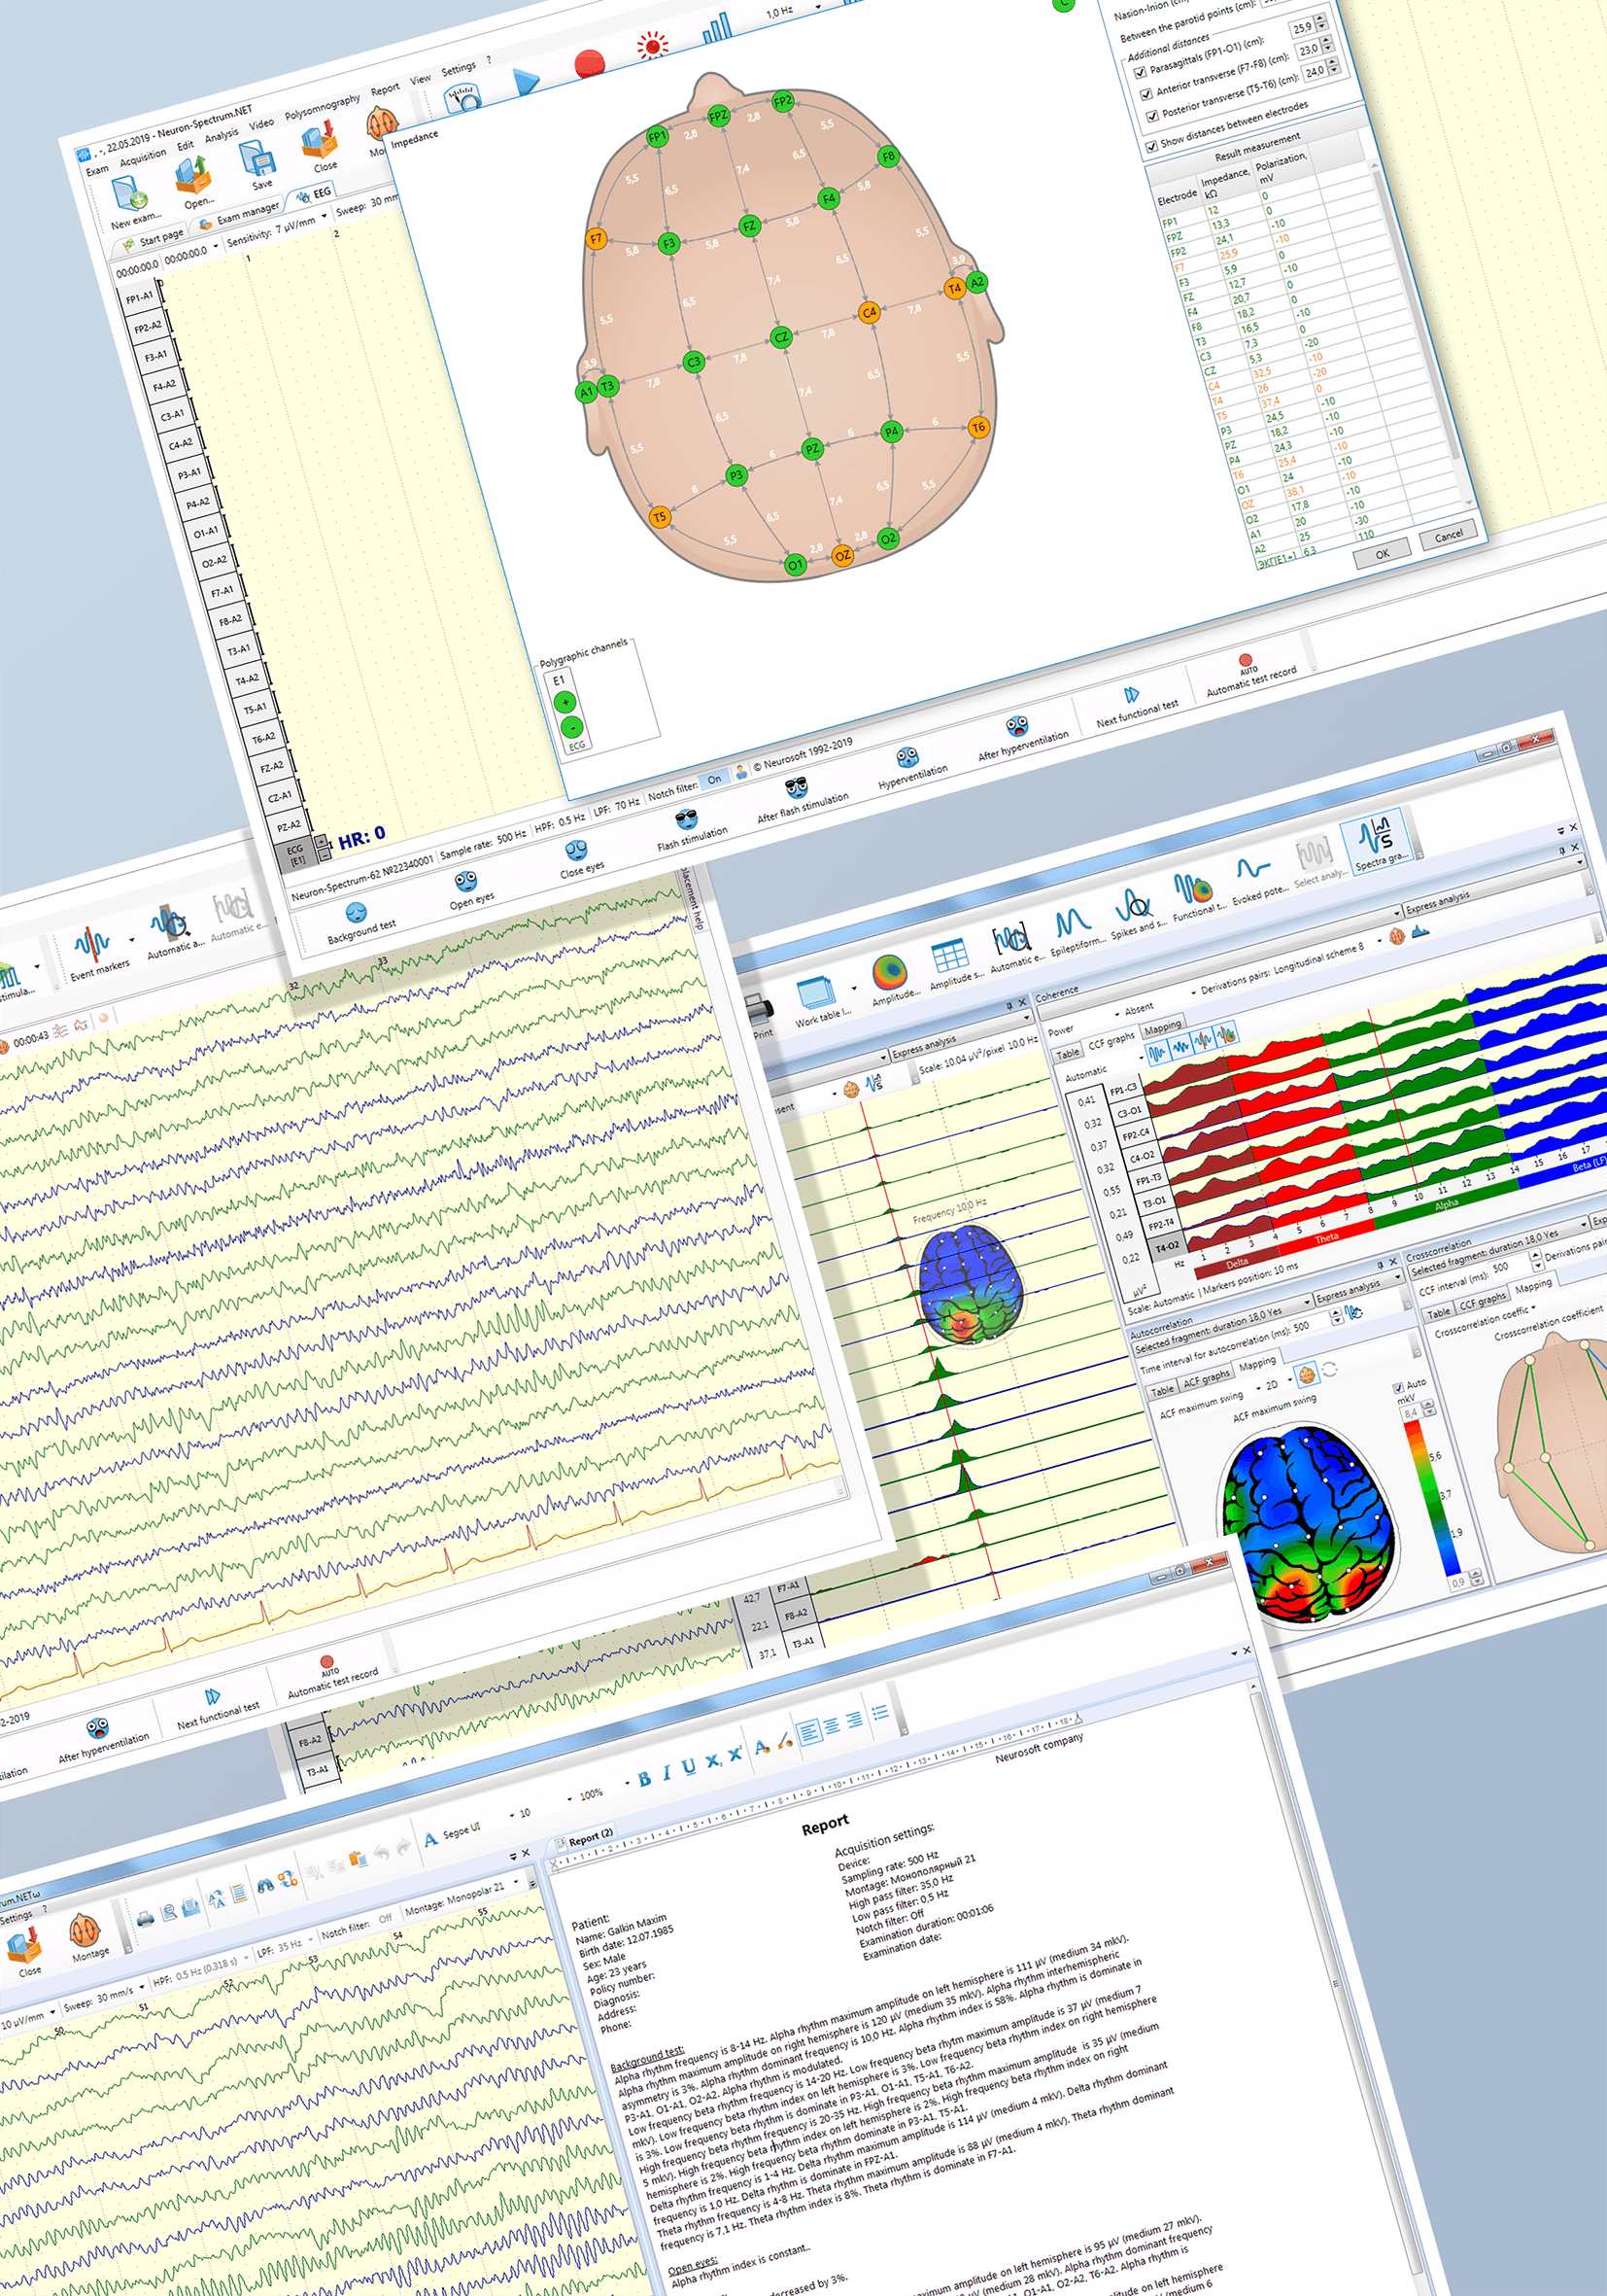The height and width of the screenshot is (2296, 1607).
Task: Start the Background test
Action: [358, 922]
